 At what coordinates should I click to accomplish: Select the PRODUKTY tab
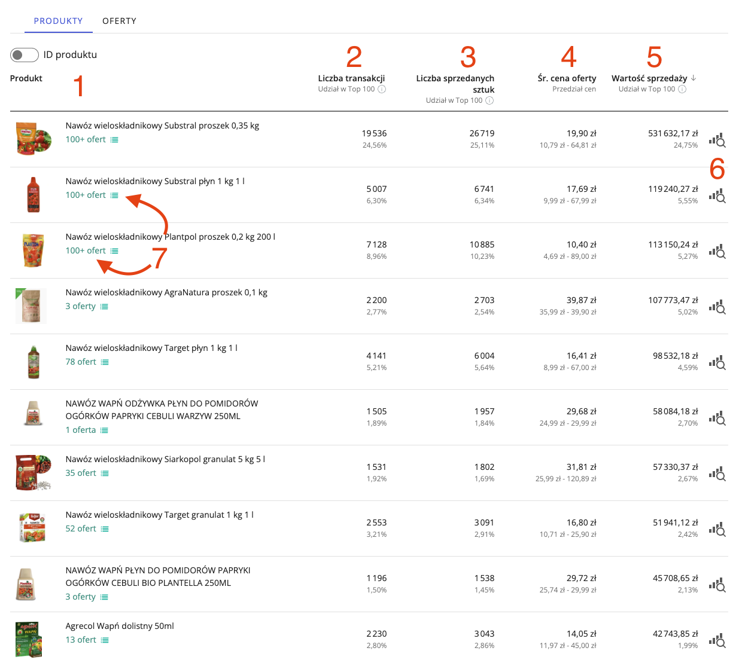point(58,21)
